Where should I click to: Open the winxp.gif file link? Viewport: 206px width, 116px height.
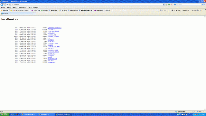click(51, 62)
